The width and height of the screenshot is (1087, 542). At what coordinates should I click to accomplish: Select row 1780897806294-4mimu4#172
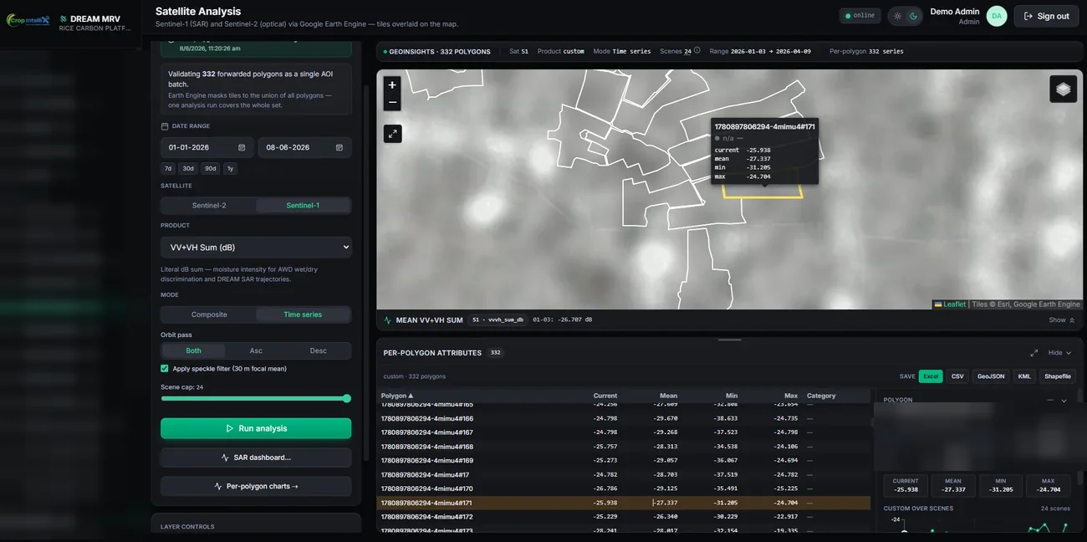point(624,517)
